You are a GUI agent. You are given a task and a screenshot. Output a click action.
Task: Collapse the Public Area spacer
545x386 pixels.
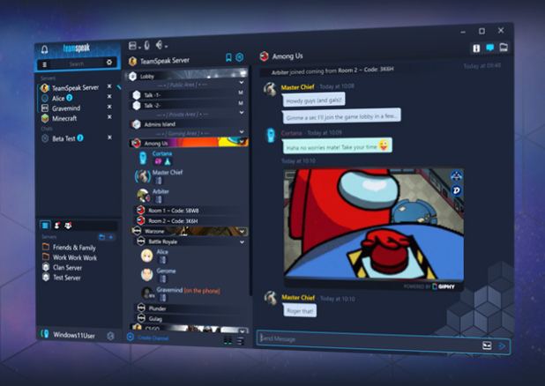pos(242,83)
